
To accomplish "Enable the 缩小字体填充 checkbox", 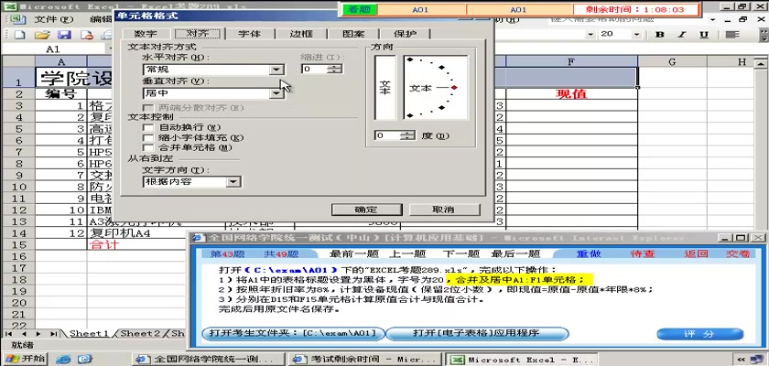I will [147, 138].
